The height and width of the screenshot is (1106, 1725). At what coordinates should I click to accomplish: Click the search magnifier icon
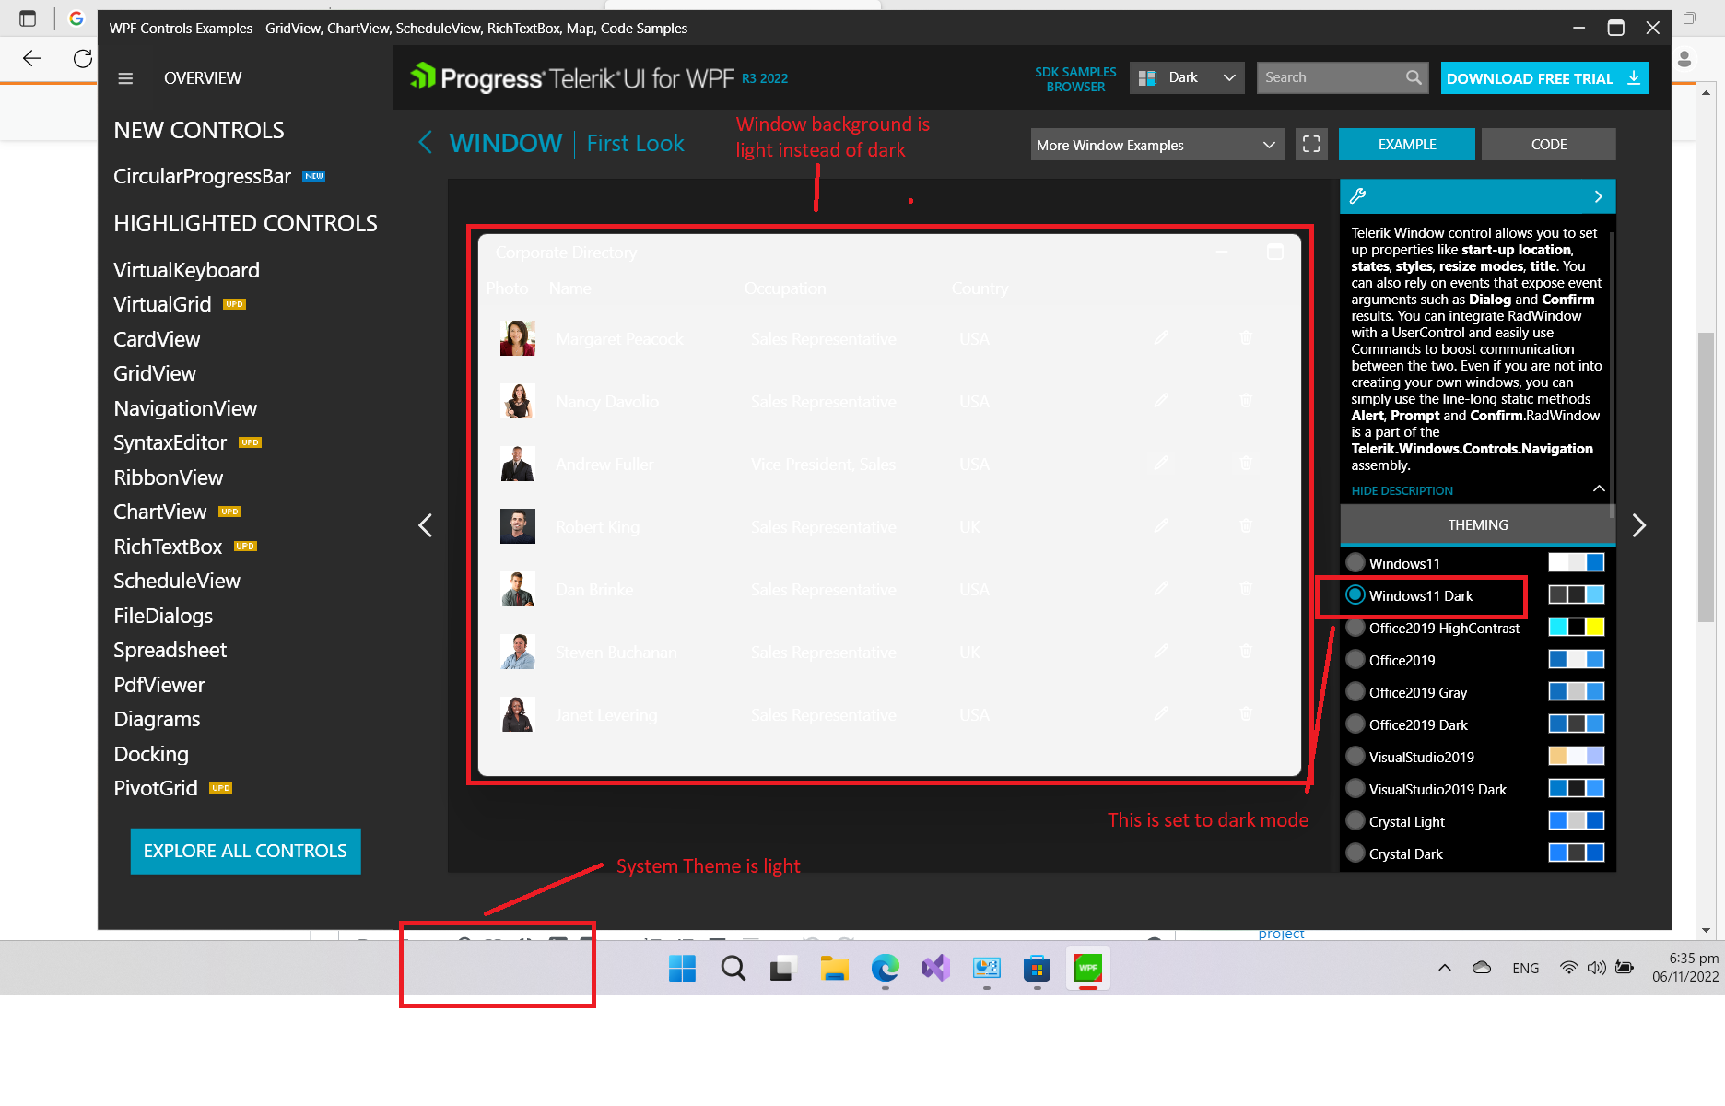(x=1413, y=77)
